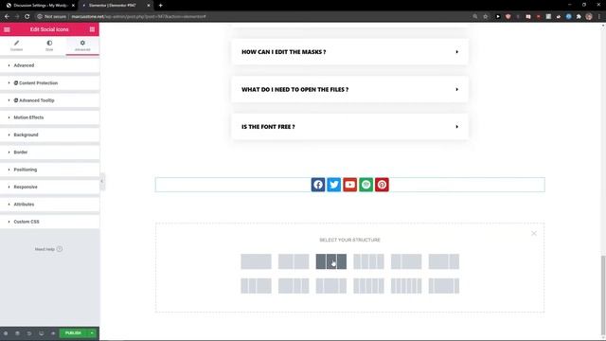Reload the page in the browser
Image resolution: width=606 pixels, height=341 pixels.
click(x=27, y=17)
